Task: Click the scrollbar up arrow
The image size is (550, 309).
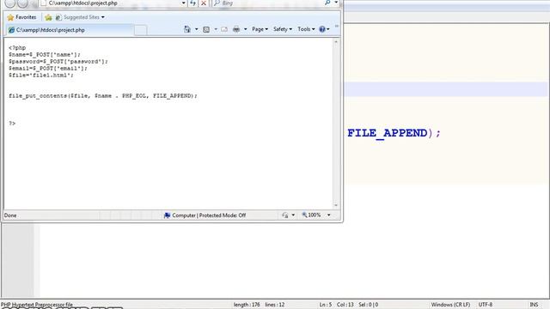Action: click(336, 42)
